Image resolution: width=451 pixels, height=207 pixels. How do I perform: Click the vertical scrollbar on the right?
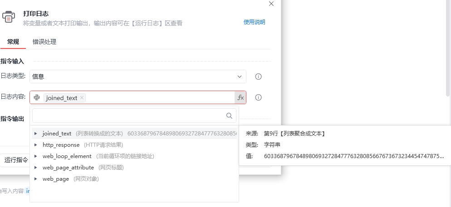pyautogui.click(x=448, y=48)
